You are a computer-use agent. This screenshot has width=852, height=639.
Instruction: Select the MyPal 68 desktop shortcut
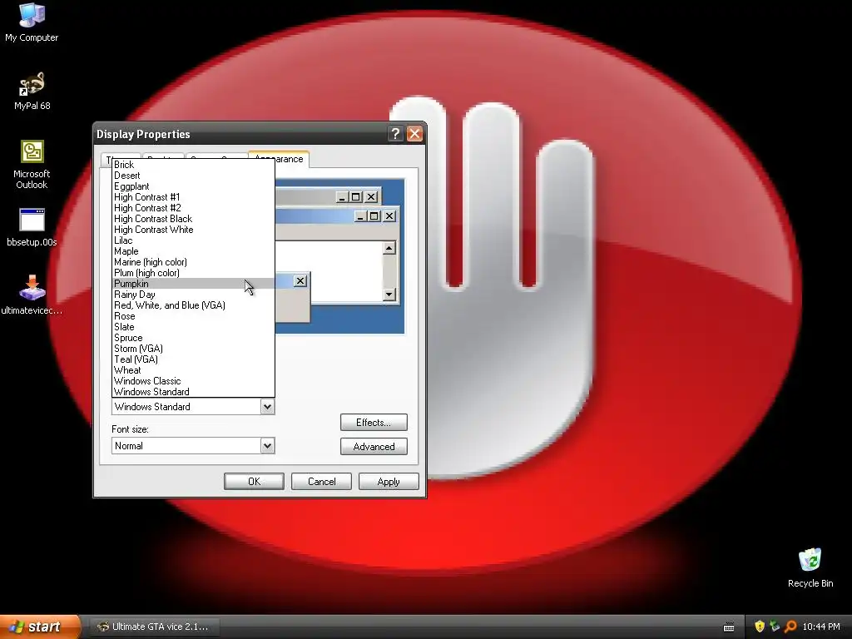coord(32,92)
